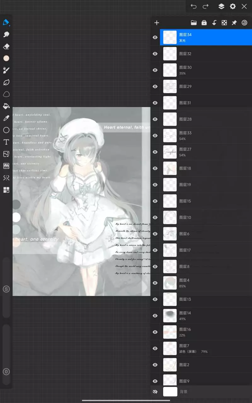
Task: Open thumbnail of 图层14
Action: (x=170, y=315)
